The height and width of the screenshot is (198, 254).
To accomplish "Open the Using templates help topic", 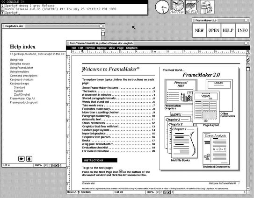I will tap(20, 71).
